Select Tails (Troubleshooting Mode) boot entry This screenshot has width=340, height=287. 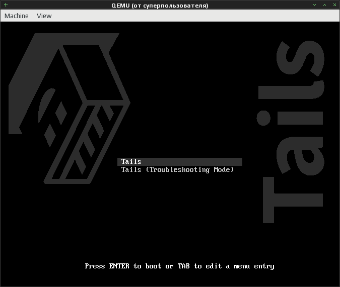tap(177, 170)
